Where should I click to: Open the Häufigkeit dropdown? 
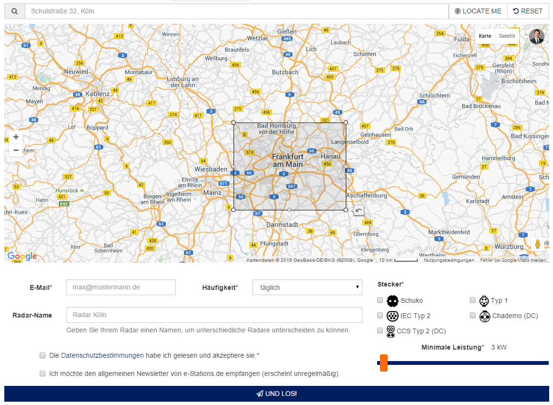pyautogui.click(x=307, y=287)
